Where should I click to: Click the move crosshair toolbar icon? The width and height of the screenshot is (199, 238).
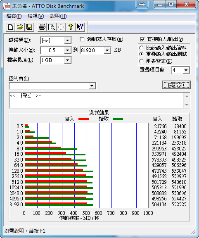(61, 27)
